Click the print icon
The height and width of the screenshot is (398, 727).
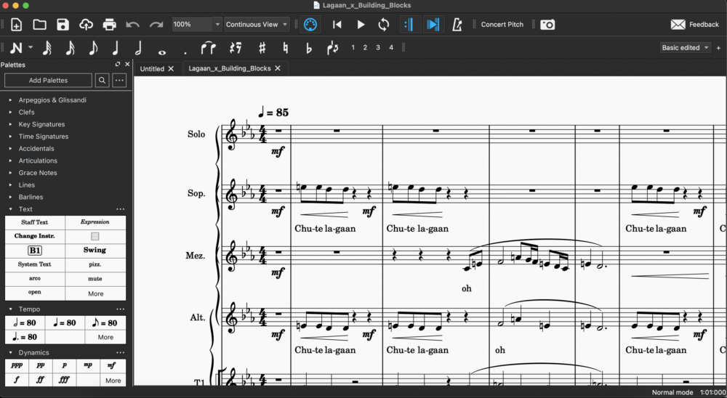(110, 25)
